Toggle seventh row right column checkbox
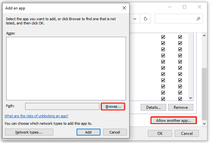This screenshot has height=143, width=211. click(180, 74)
